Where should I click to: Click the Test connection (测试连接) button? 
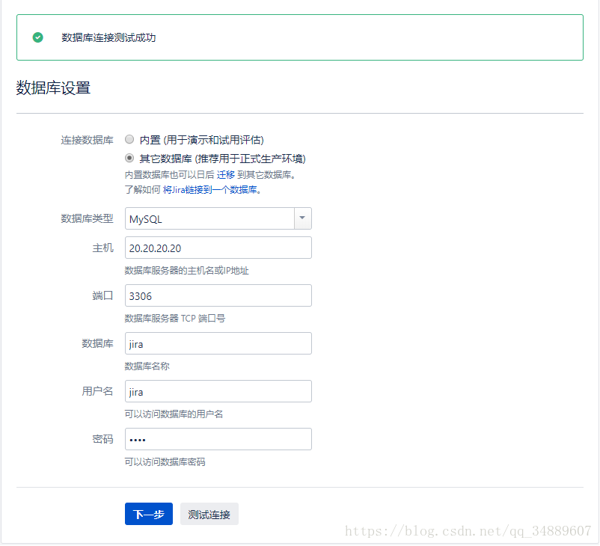coord(209,514)
